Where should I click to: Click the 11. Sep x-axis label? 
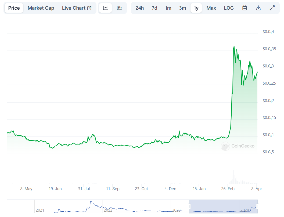pyautogui.click(x=113, y=189)
